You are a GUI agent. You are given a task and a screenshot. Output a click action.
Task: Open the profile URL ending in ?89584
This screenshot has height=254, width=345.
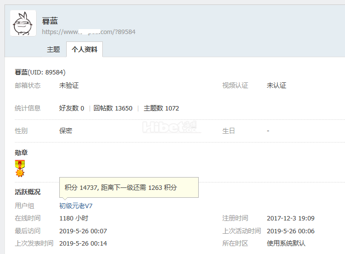(88, 32)
